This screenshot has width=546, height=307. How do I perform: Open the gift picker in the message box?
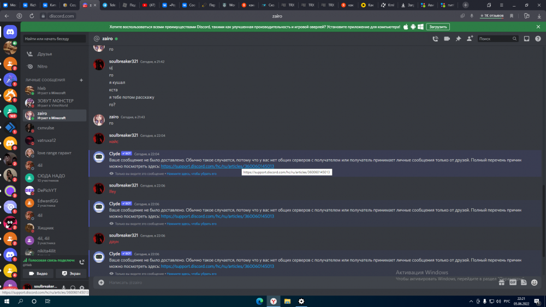click(x=501, y=282)
